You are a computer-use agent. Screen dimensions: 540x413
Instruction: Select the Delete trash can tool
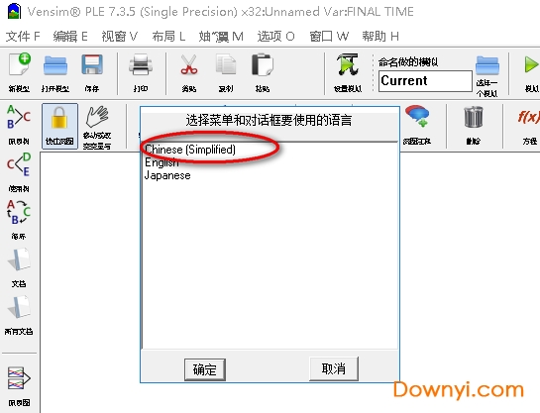474,117
